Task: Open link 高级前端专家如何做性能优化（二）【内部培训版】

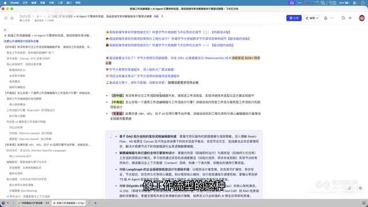Action: click(170, 32)
